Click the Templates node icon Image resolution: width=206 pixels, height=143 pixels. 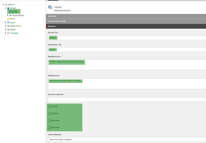(x=8, y=33)
